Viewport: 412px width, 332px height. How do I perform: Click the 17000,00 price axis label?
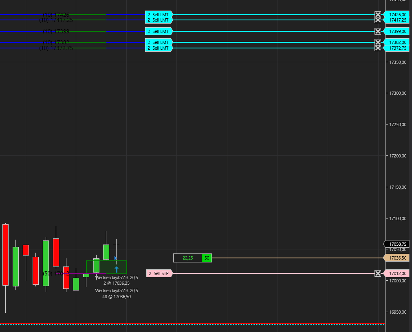click(x=398, y=281)
